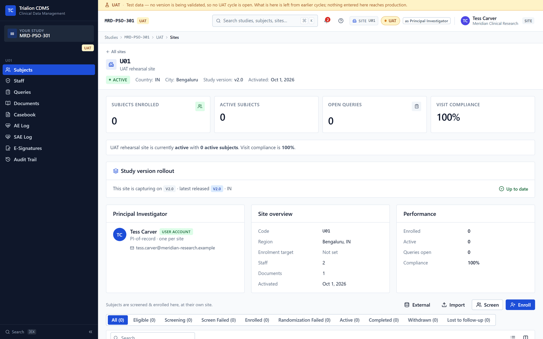
Task: Toggle the list view icon
Action: [513, 337]
